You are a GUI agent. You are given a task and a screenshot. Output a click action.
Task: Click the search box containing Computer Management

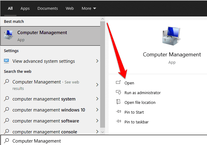[x=103, y=141]
